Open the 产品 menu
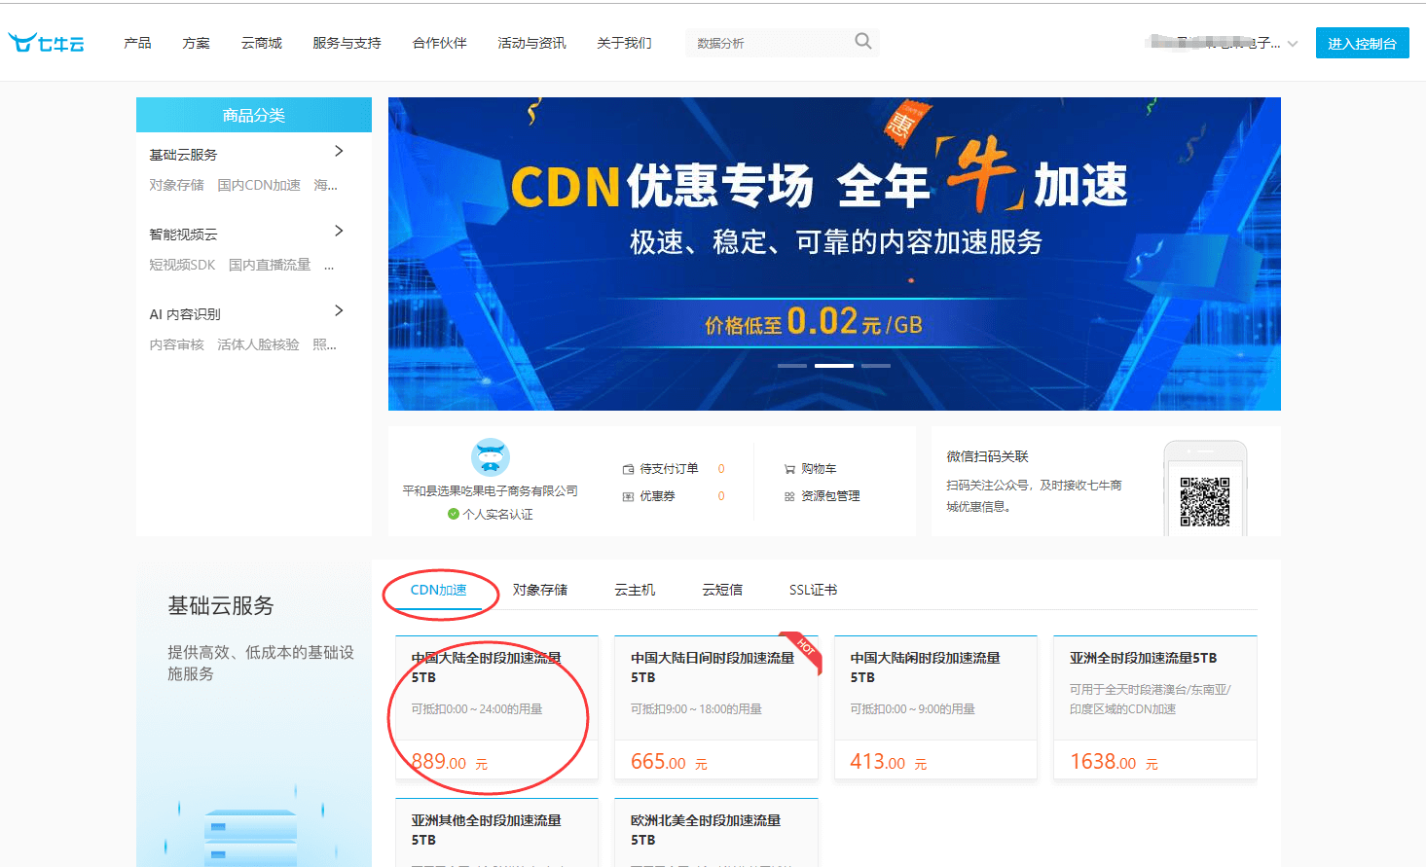Image resolution: width=1426 pixels, height=867 pixels. 137,43
